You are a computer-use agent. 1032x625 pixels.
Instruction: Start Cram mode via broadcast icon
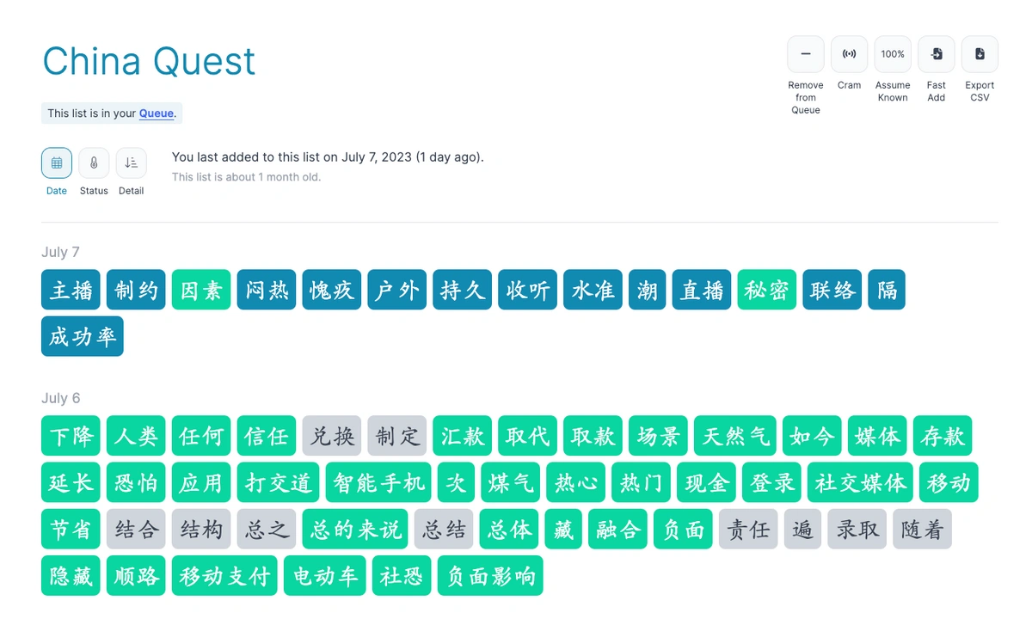[849, 54]
